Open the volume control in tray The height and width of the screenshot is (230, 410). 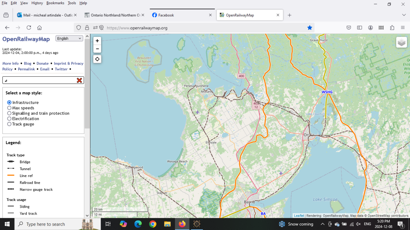(358, 224)
